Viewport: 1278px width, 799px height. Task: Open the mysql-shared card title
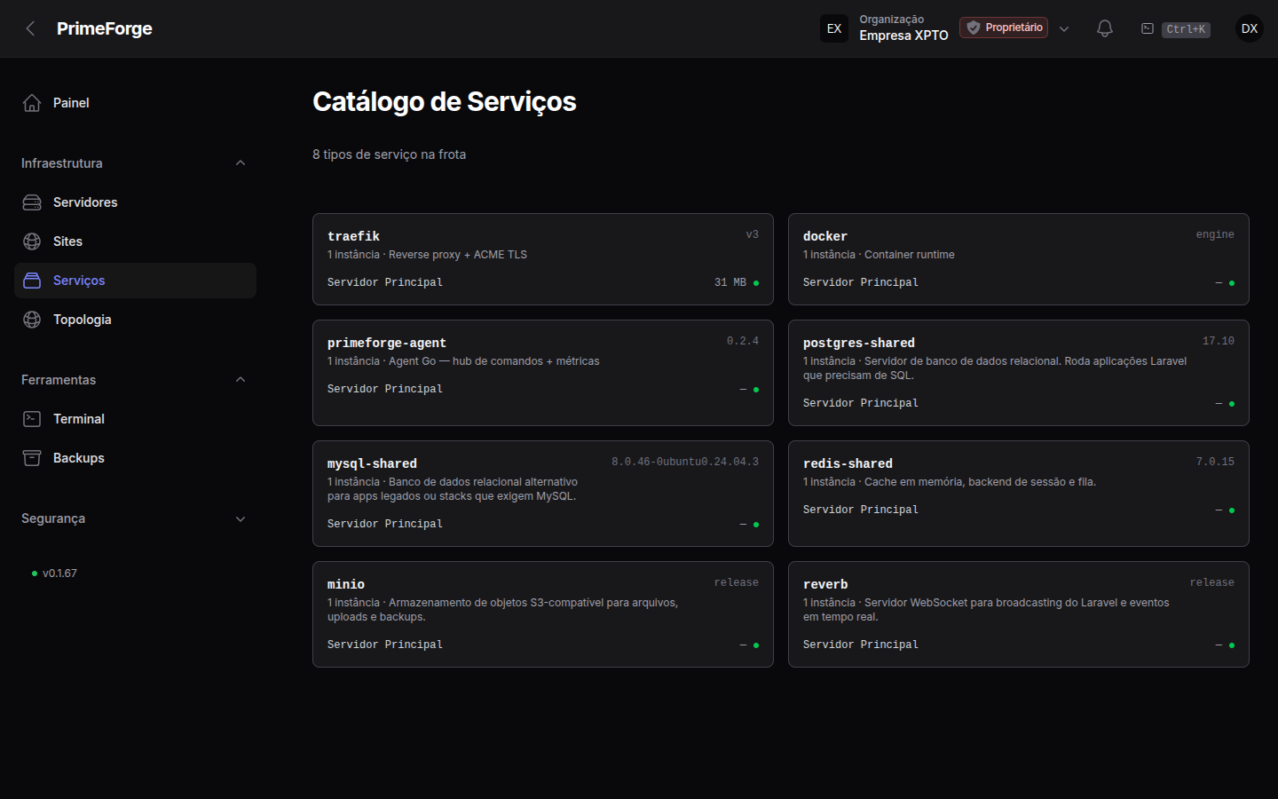[372, 463]
